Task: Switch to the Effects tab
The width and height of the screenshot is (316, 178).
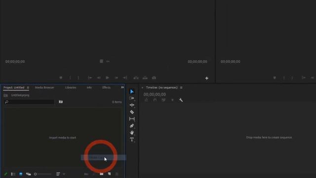Action: 107,88
